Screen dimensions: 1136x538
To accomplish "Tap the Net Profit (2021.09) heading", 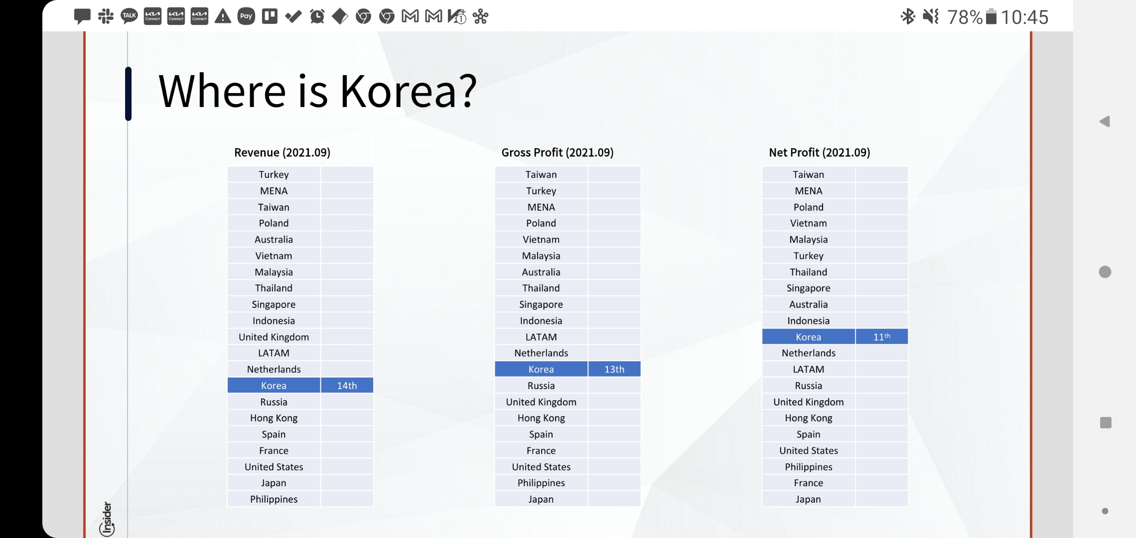I will click(x=819, y=152).
